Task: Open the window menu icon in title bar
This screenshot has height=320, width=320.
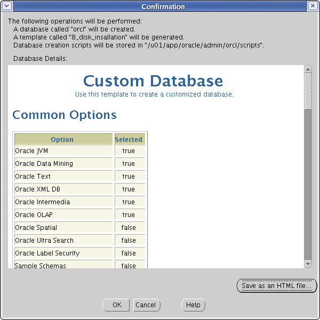Action: (x=6, y=6)
